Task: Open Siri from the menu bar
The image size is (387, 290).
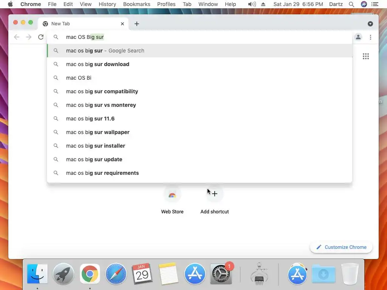Action: pyautogui.click(x=364, y=4)
